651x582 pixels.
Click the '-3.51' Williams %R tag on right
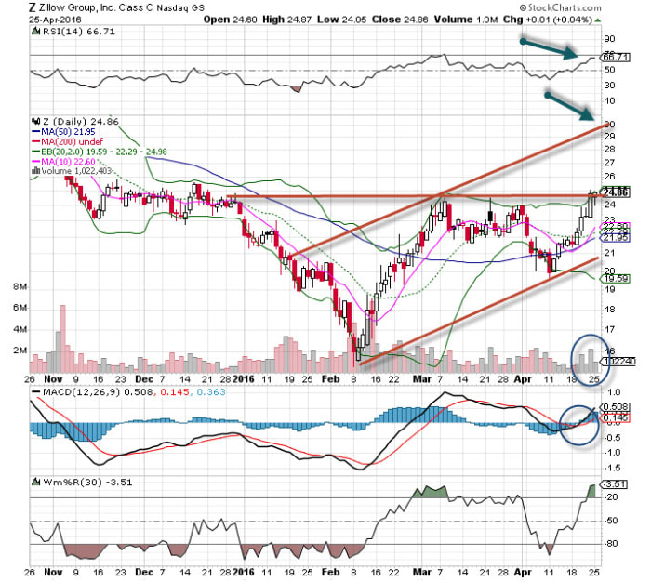[x=615, y=484]
